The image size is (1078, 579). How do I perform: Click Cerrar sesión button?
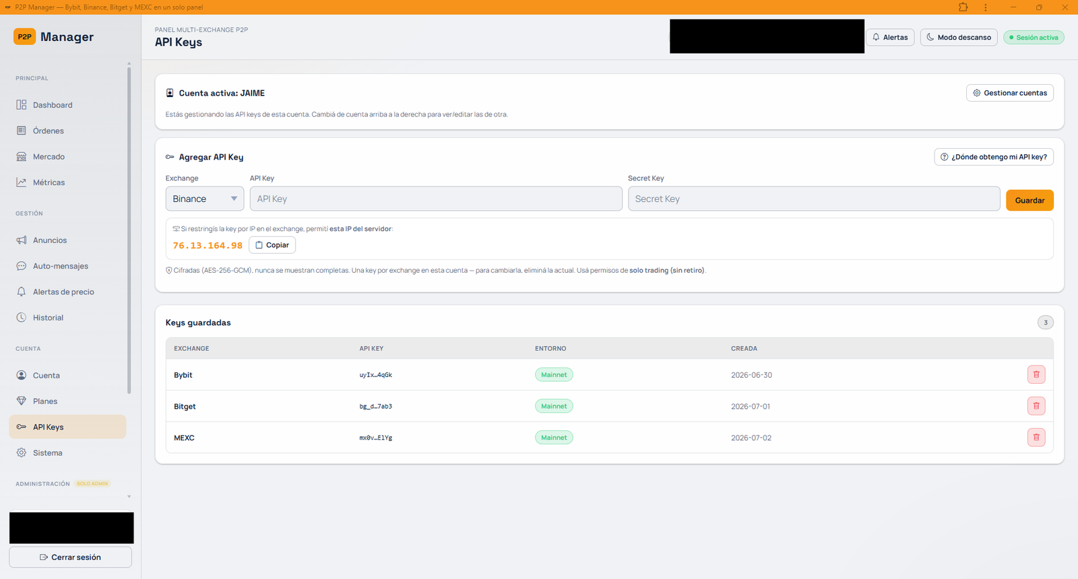point(70,557)
